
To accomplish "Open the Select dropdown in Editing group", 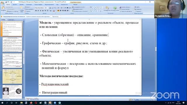I will click(x=138, y=11).
